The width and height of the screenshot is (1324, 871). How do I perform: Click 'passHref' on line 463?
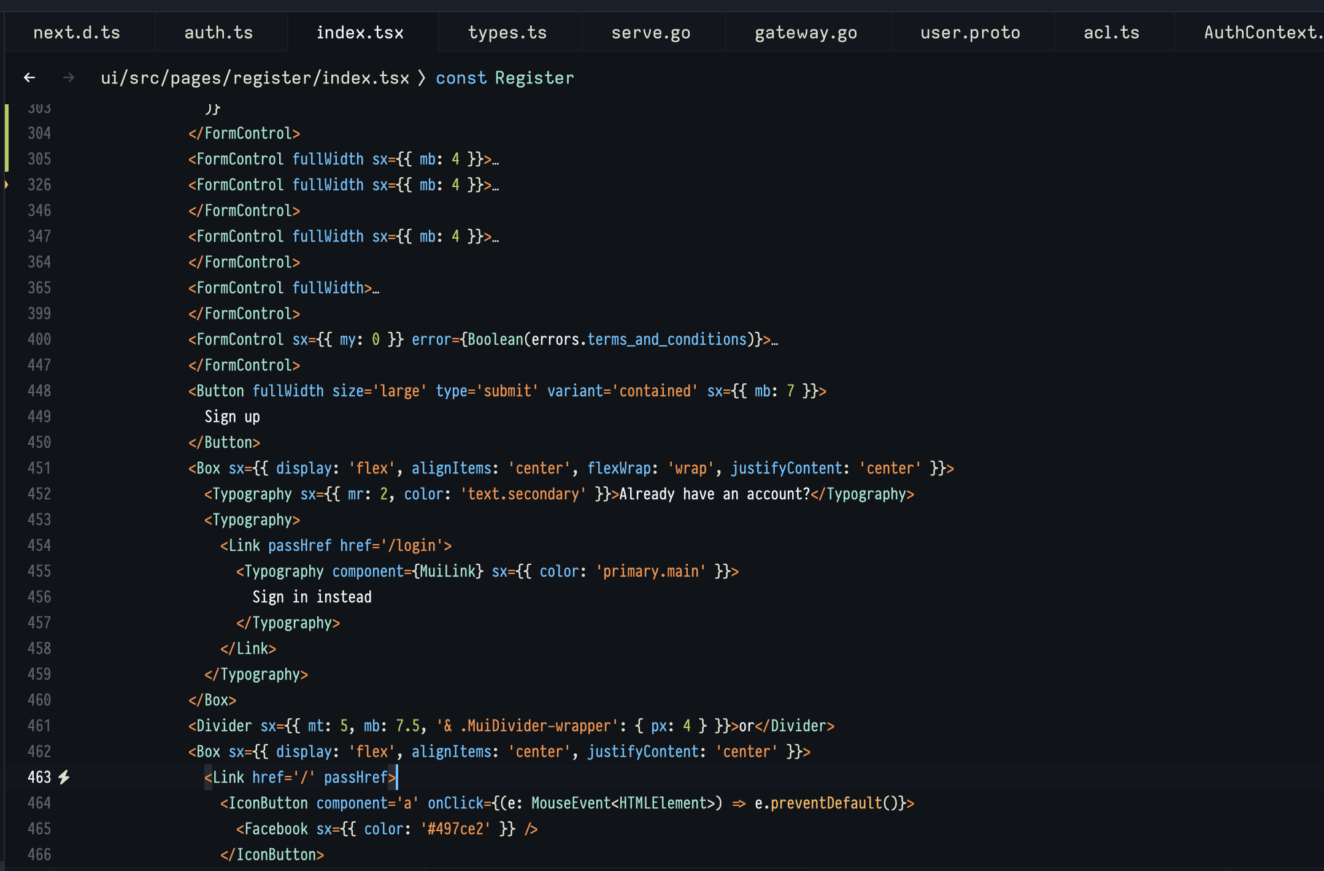(356, 778)
